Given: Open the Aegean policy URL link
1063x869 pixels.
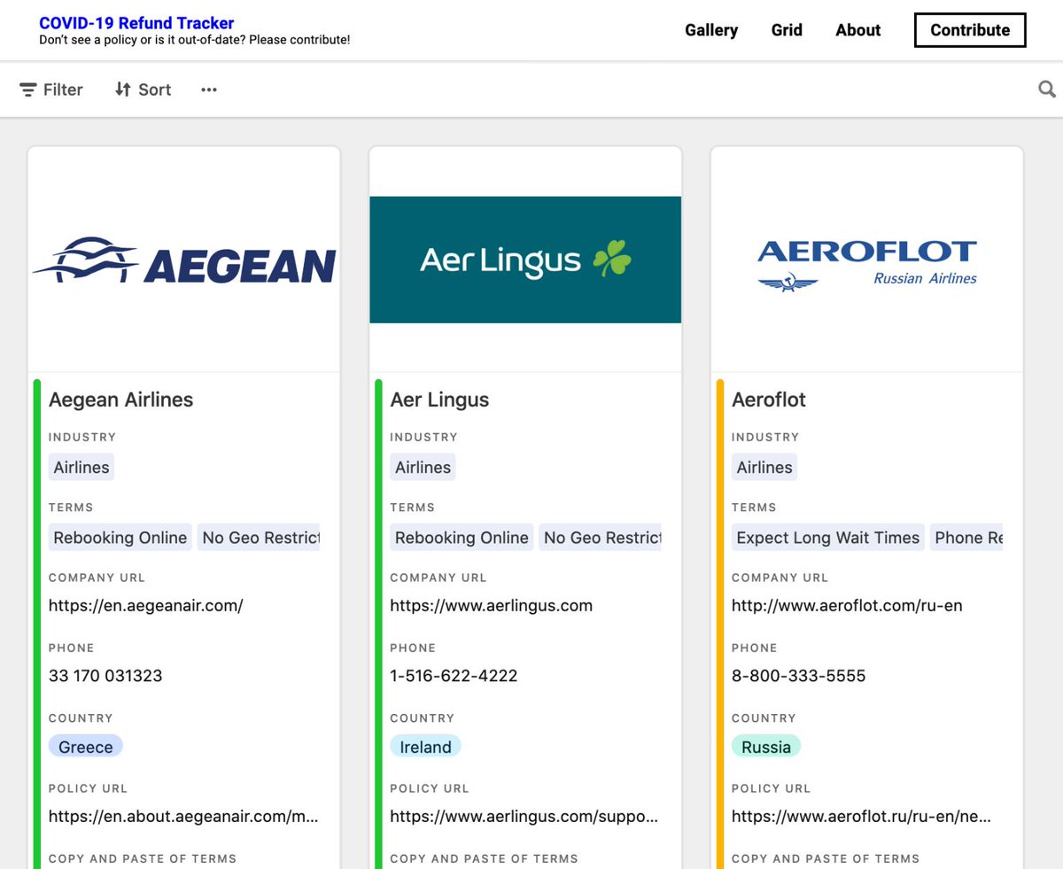Looking at the screenshot, I should point(183,817).
